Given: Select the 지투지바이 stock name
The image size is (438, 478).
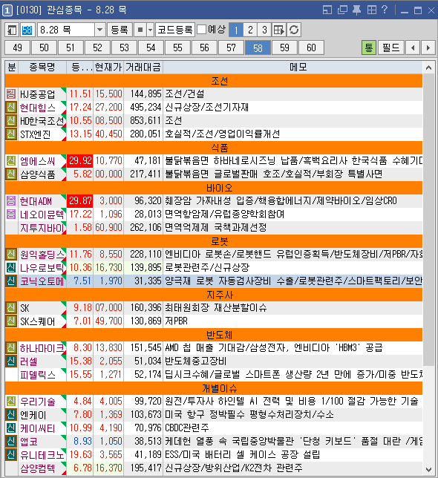Looking at the screenshot, I should pos(42,228).
